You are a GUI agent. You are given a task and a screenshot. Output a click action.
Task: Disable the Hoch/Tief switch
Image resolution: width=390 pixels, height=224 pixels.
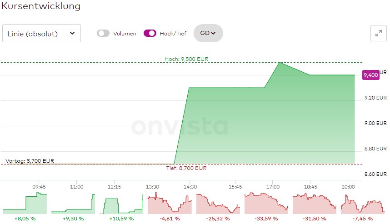[150, 33]
